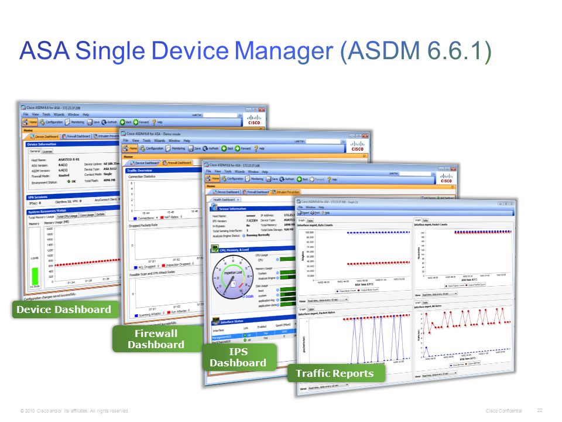Viewport: 562px width, 422px height.
Task: Switch to License tab under Device Information
Action: click(47, 151)
